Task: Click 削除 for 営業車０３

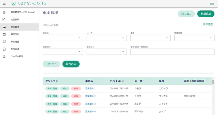Action: 76,104
